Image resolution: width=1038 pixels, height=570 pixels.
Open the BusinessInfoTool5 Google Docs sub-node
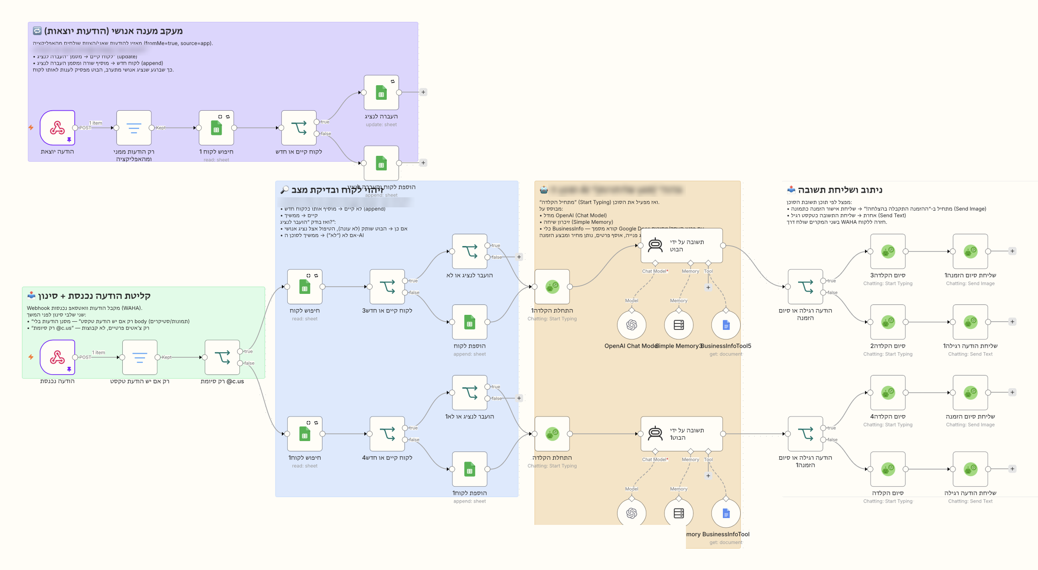tap(726, 325)
